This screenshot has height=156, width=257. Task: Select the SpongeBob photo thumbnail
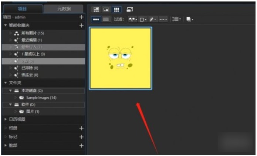click(121, 58)
